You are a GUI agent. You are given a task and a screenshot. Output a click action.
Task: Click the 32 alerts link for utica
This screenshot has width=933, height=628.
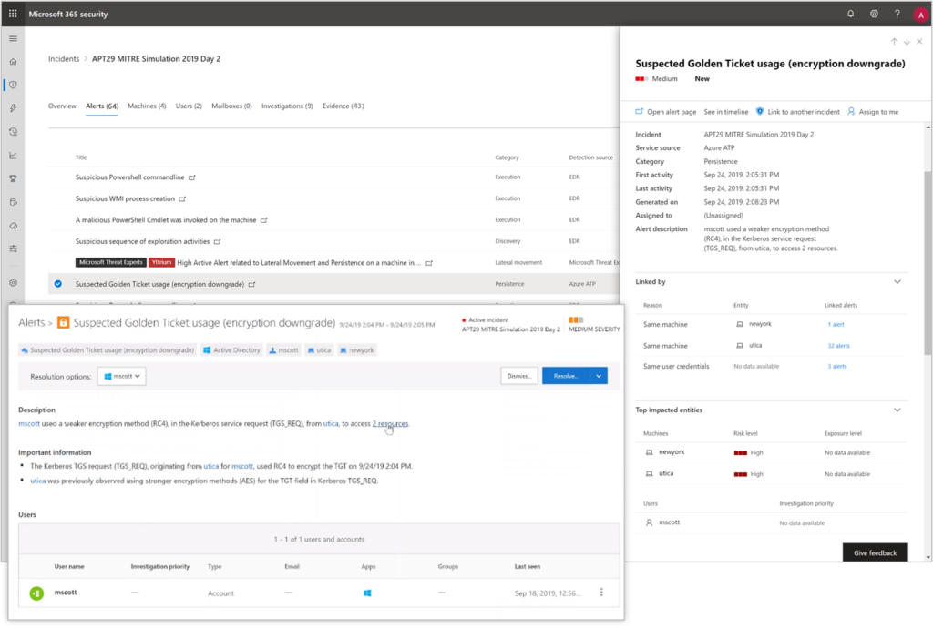tap(838, 346)
